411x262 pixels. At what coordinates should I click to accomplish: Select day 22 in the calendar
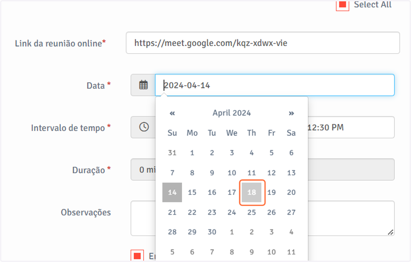click(192, 212)
